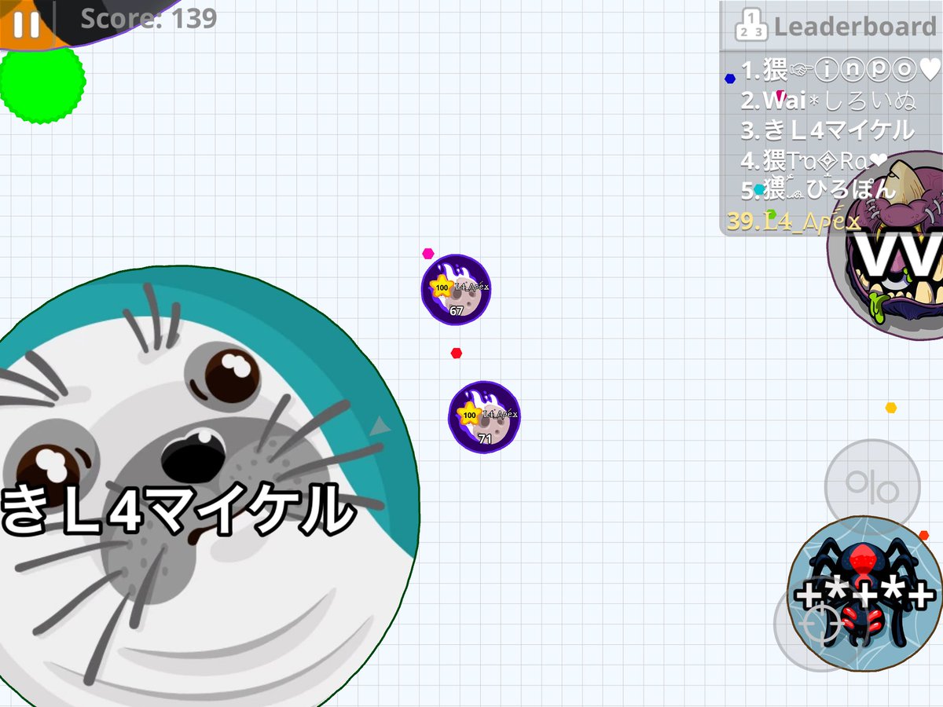This screenshot has width=943, height=707.
Task: Select the leaderboard rank 2 entry Wai*しろいぬ
Action: click(829, 101)
